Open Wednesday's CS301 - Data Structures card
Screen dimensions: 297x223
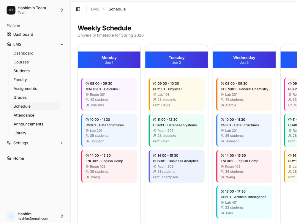(x=244, y=130)
